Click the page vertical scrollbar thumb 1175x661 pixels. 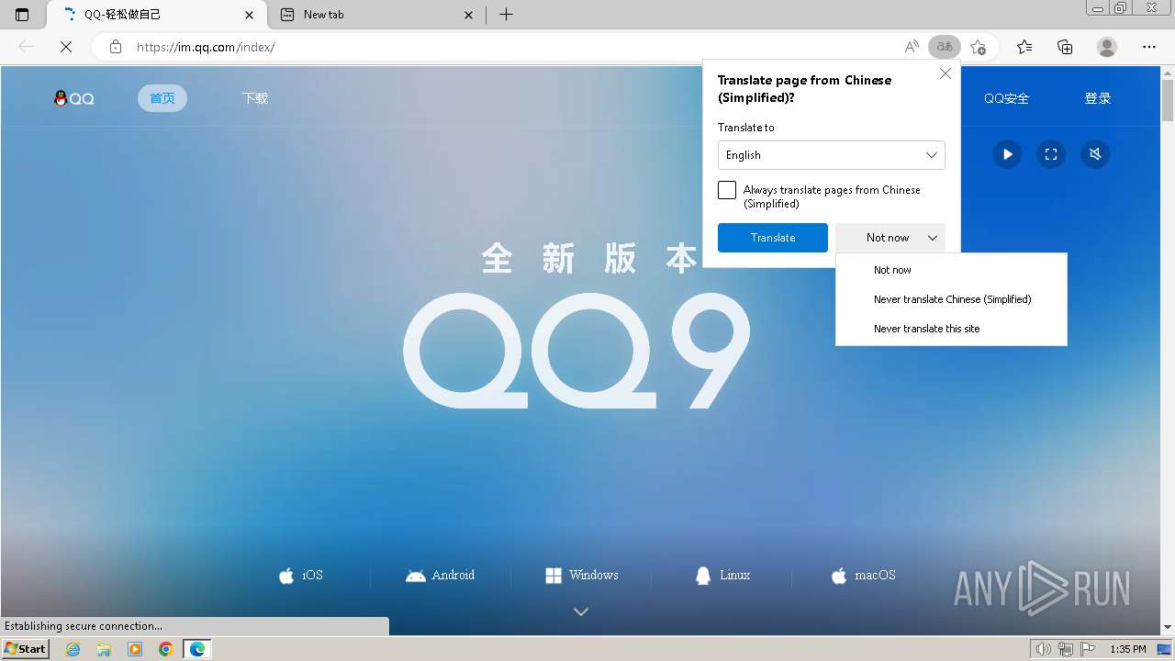(x=1168, y=102)
